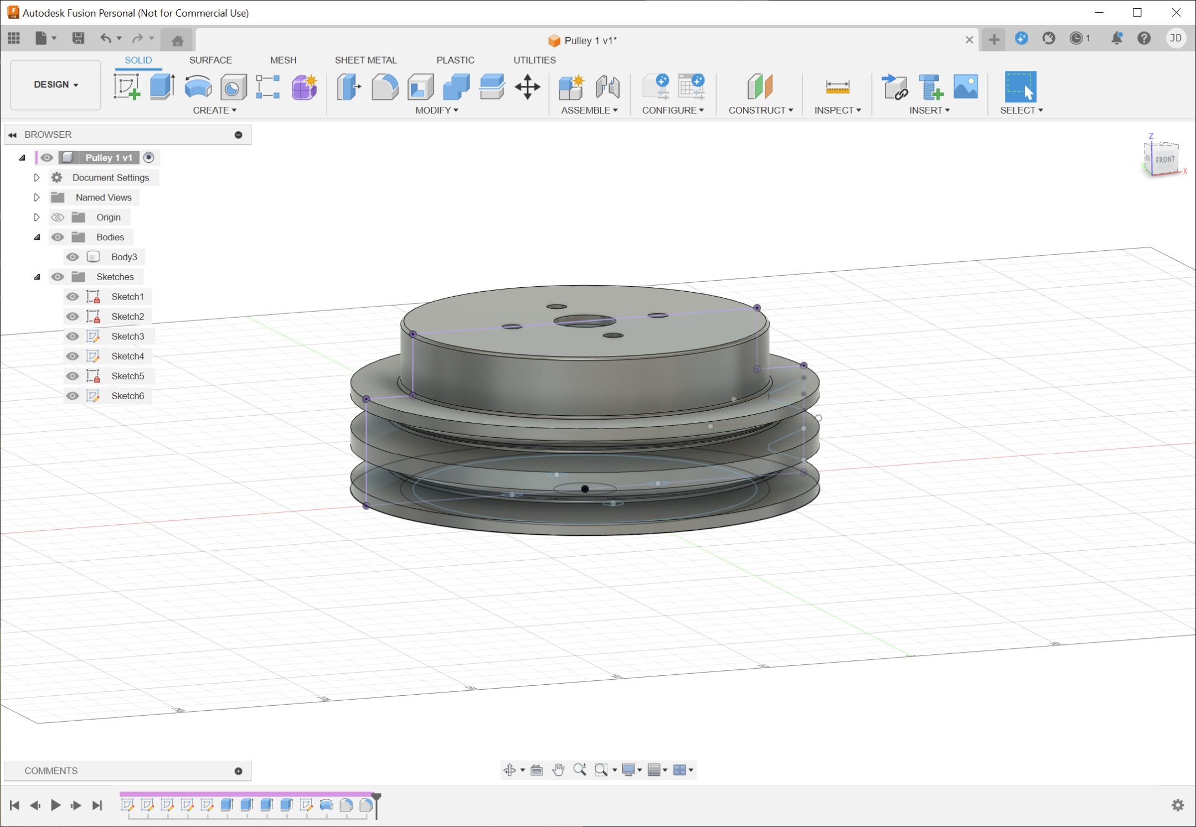Select the Pan hand tool
Image resolution: width=1196 pixels, height=827 pixels.
[x=558, y=769]
